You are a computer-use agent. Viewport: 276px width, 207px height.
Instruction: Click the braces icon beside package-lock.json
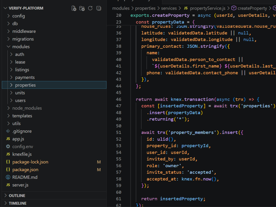(x=8, y=162)
